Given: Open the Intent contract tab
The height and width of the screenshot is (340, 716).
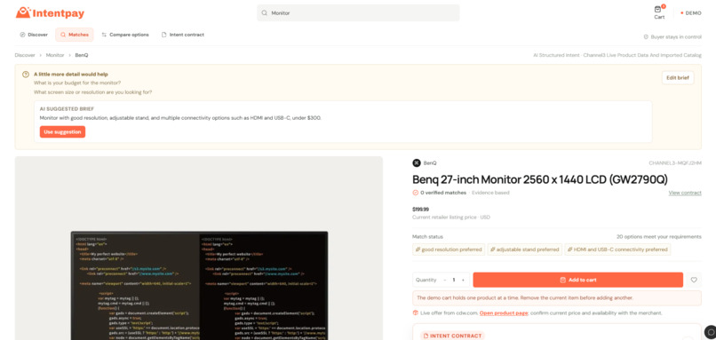Looking at the screenshot, I should pos(183,35).
